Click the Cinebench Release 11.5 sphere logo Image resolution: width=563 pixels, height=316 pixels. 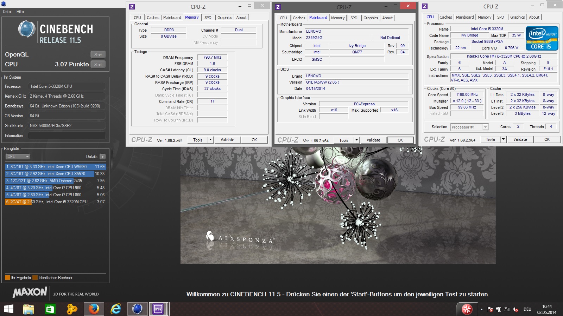(26, 29)
